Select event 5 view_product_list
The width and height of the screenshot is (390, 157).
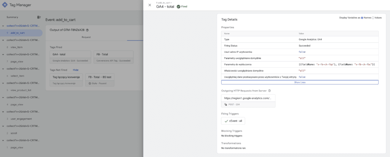(x=21, y=90)
